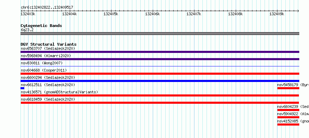Image resolution: width=309 pixels, height=138 pixels.
Task: Select the nsv4152085 red bar
Action: (288, 125)
